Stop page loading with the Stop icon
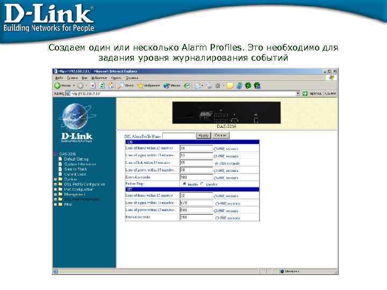Viewport: 387px width, 290px height. point(93,85)
